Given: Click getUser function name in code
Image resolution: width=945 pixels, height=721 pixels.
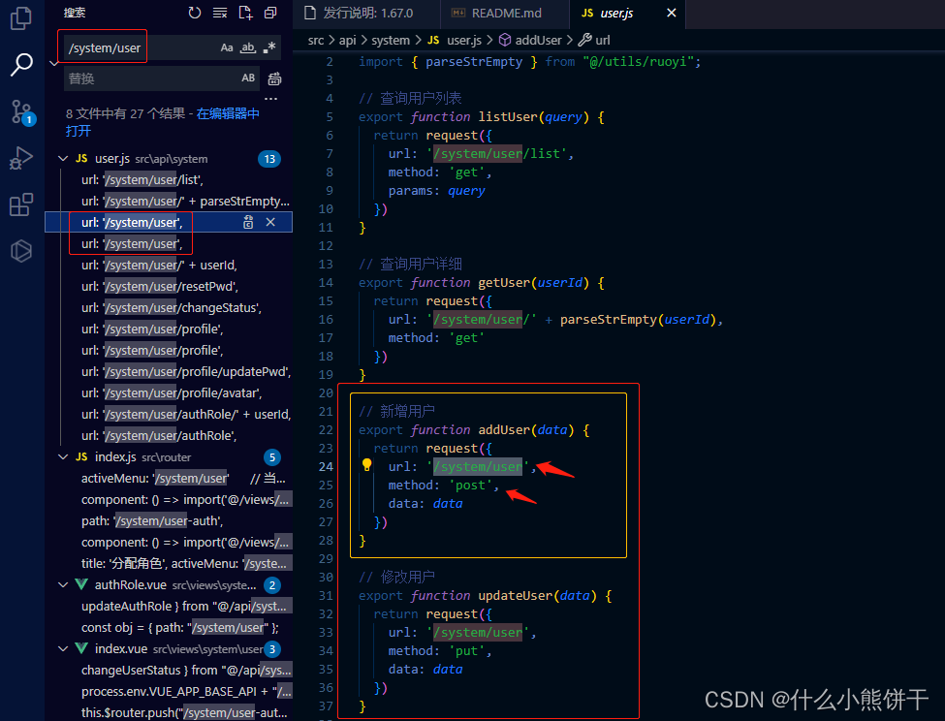Looking at the screenshot, I should coord(504,283).
